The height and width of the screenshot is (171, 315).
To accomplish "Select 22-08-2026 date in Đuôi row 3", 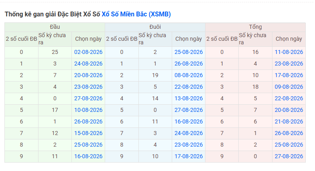I will click(189, 87).
